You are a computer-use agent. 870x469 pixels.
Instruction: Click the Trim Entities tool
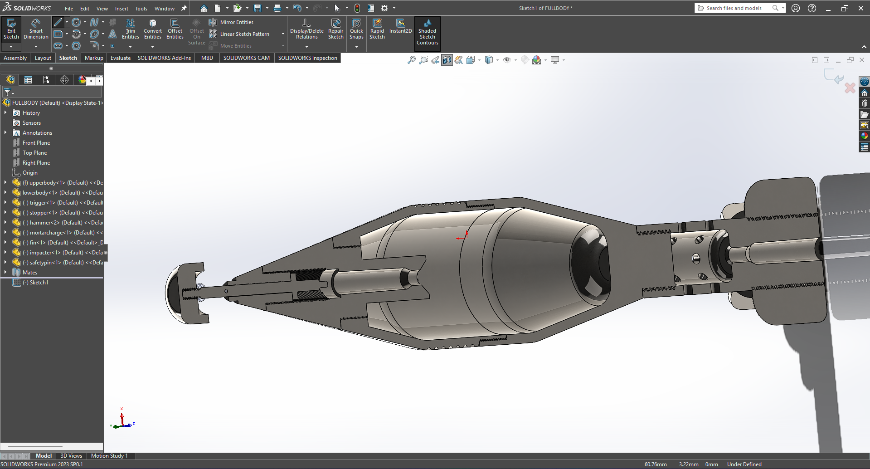[x=131, y=29]
